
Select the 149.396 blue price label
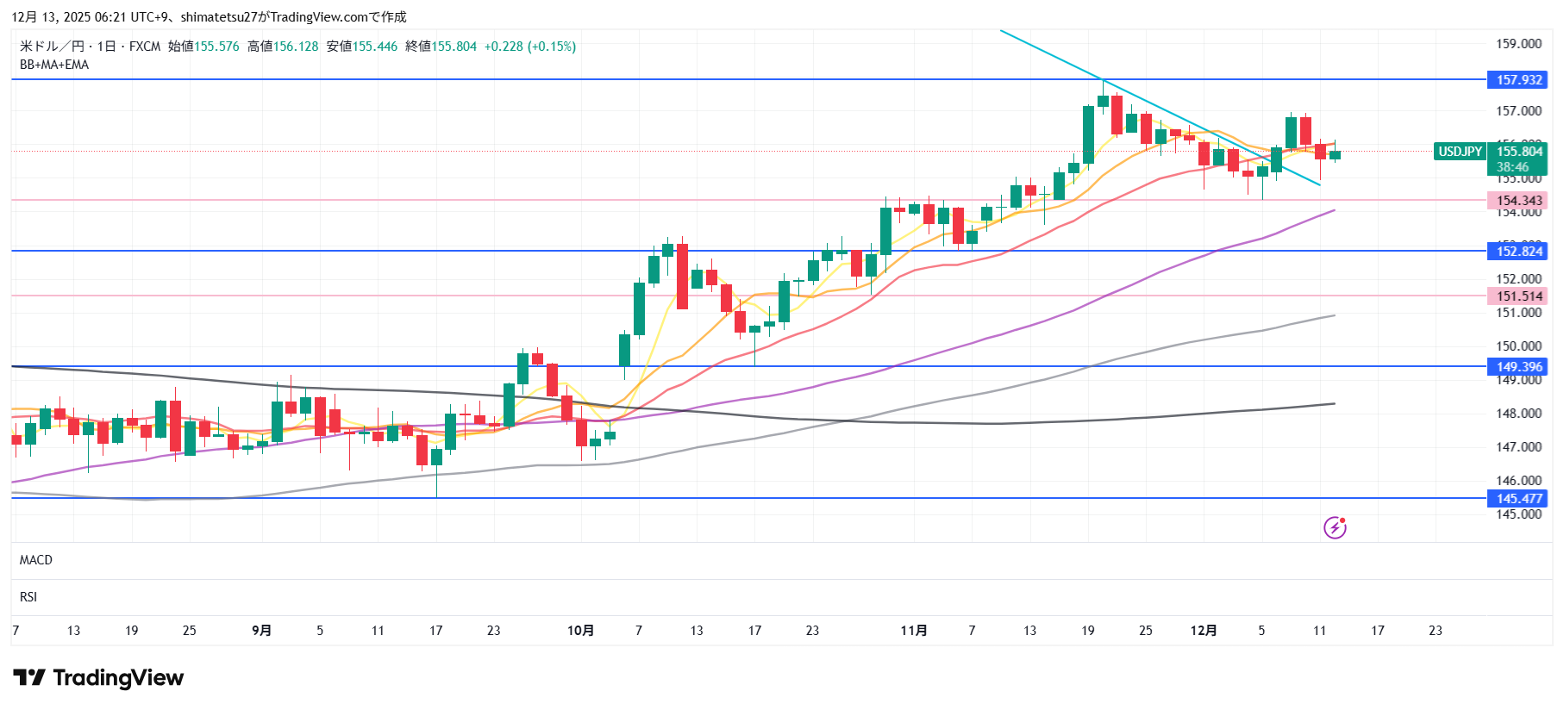[1518, 367]
